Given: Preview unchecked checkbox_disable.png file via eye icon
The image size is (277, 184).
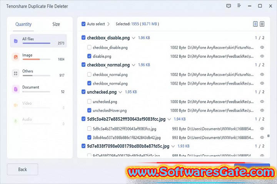Looking at the screenshot, I should click(262, 48).
